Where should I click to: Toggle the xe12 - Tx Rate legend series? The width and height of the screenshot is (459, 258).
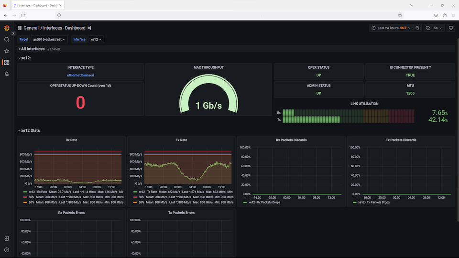pos(148,192)
